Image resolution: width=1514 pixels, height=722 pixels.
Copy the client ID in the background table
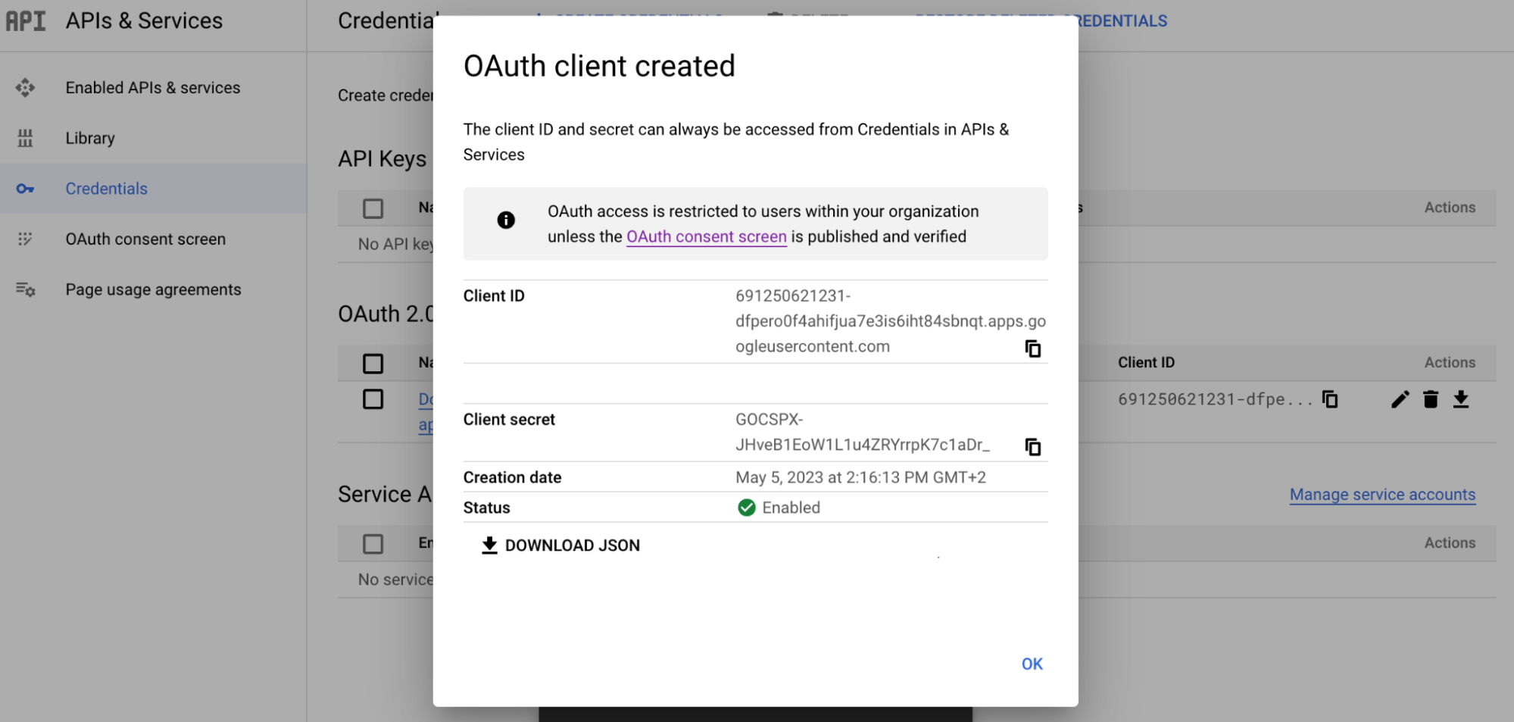coord(1330,399)
